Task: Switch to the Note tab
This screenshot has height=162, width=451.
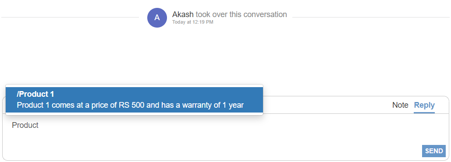Action: 400,105
